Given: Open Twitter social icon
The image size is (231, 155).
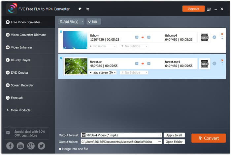Looking at the screenshot, I should [x=41, y=146].
